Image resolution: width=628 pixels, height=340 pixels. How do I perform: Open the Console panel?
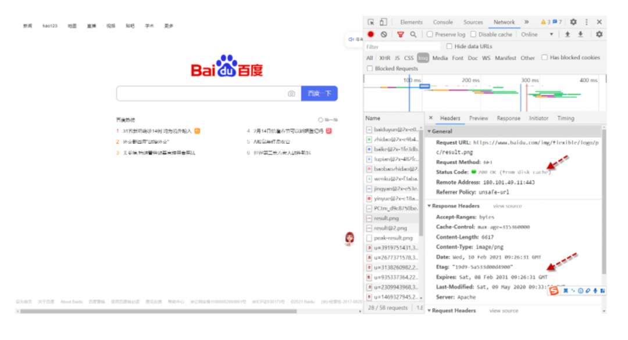point(443,21)
